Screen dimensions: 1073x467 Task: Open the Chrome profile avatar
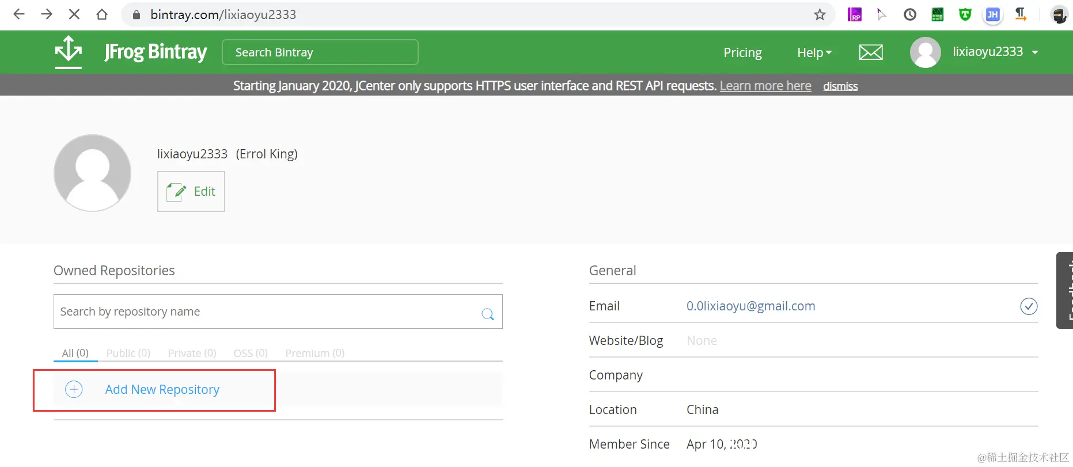pos(1059,14)
